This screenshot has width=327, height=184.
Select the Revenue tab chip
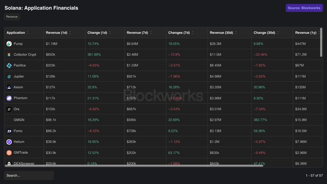12,17
